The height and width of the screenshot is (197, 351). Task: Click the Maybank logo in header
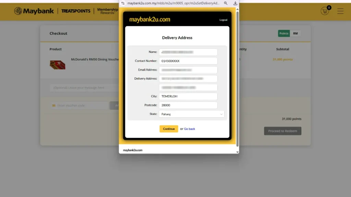(x=34, y=11)
